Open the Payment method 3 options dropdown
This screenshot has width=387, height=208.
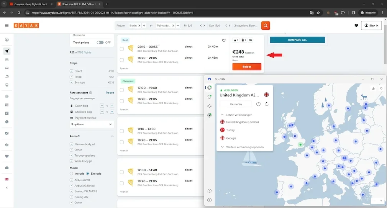click(92, 124)
